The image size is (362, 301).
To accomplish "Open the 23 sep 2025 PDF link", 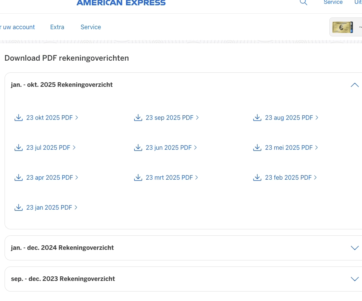I will (172, 118).
